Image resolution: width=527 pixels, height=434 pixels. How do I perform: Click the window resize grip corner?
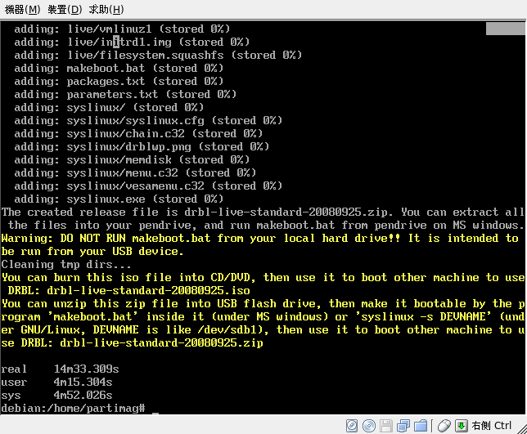point(521,428)
